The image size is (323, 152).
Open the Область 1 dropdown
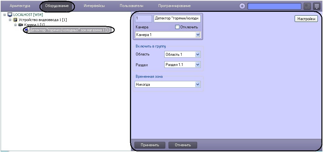pyautogui.click(x=198, y=54)
